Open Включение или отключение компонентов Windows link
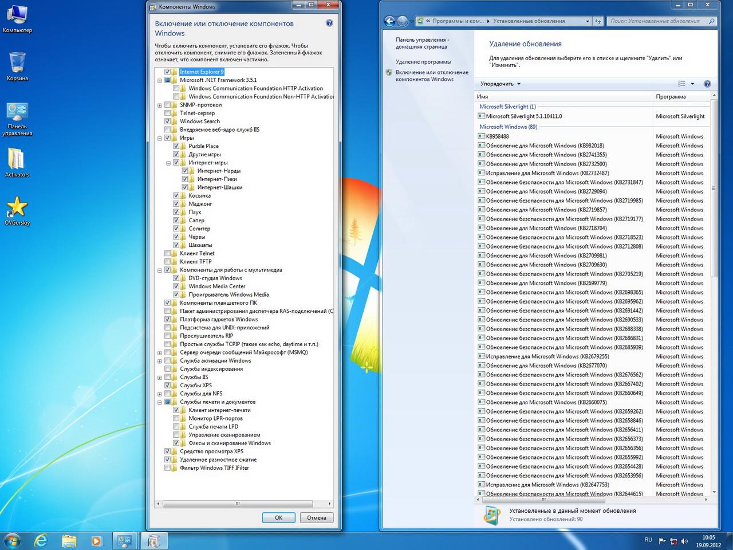Screen dimensions: 733x550 pyautogui.click(x=432, y=76)
